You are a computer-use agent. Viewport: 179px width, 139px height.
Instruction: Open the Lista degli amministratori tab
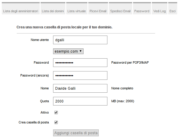(x=21, y=11)
